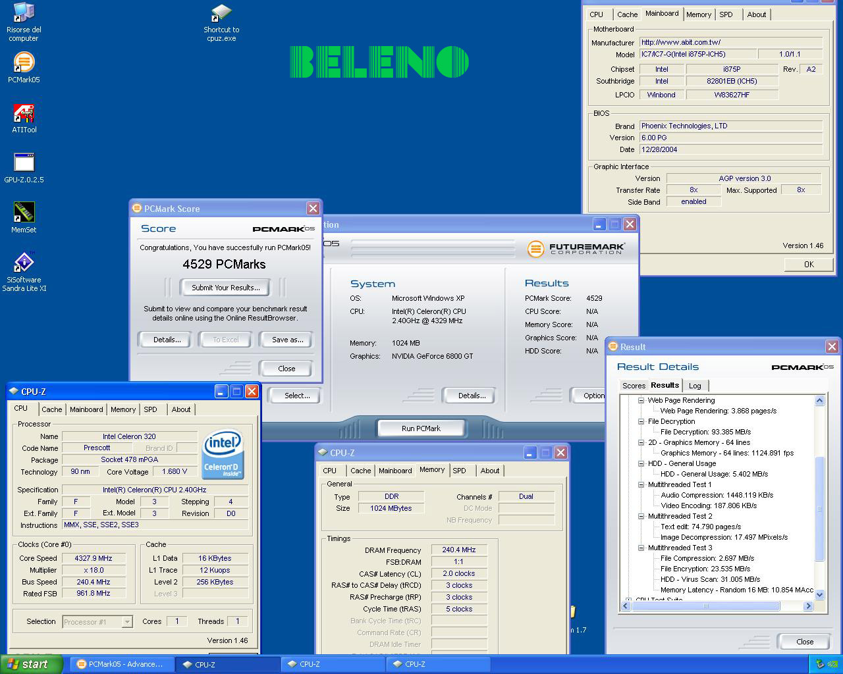
Task: Close the PCMark Score window via X
Action: coord(313,208)
